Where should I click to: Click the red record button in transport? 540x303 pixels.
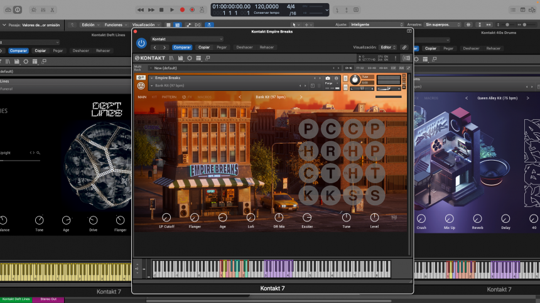182,10
